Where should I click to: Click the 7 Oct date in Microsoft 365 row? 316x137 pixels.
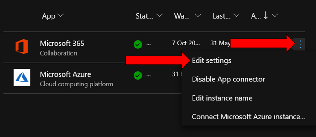(186, 43)
